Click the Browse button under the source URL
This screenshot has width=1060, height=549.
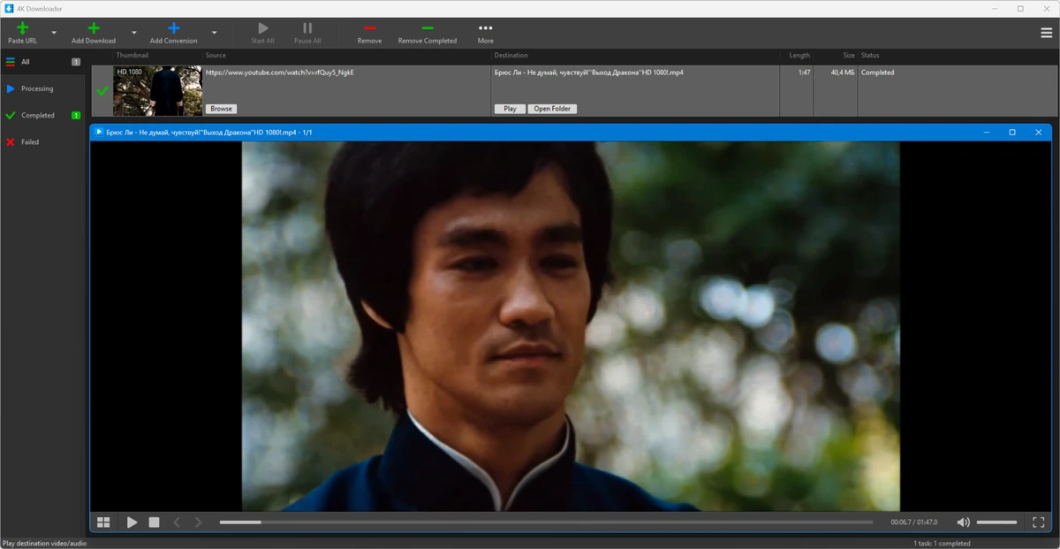[221, 109]
